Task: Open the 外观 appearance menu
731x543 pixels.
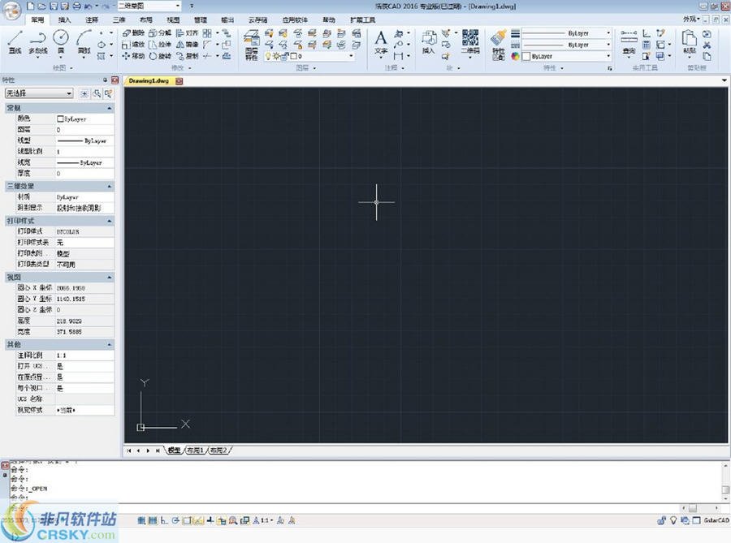Action: click(x=691, y=19)
